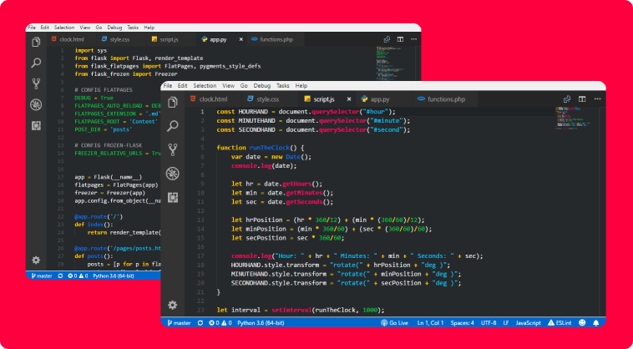
Task: Switch to style.css tab in back window
Action: pos(119,39)
